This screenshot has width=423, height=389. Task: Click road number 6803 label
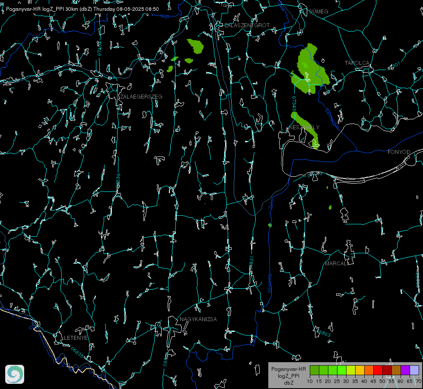pos(324,333)
